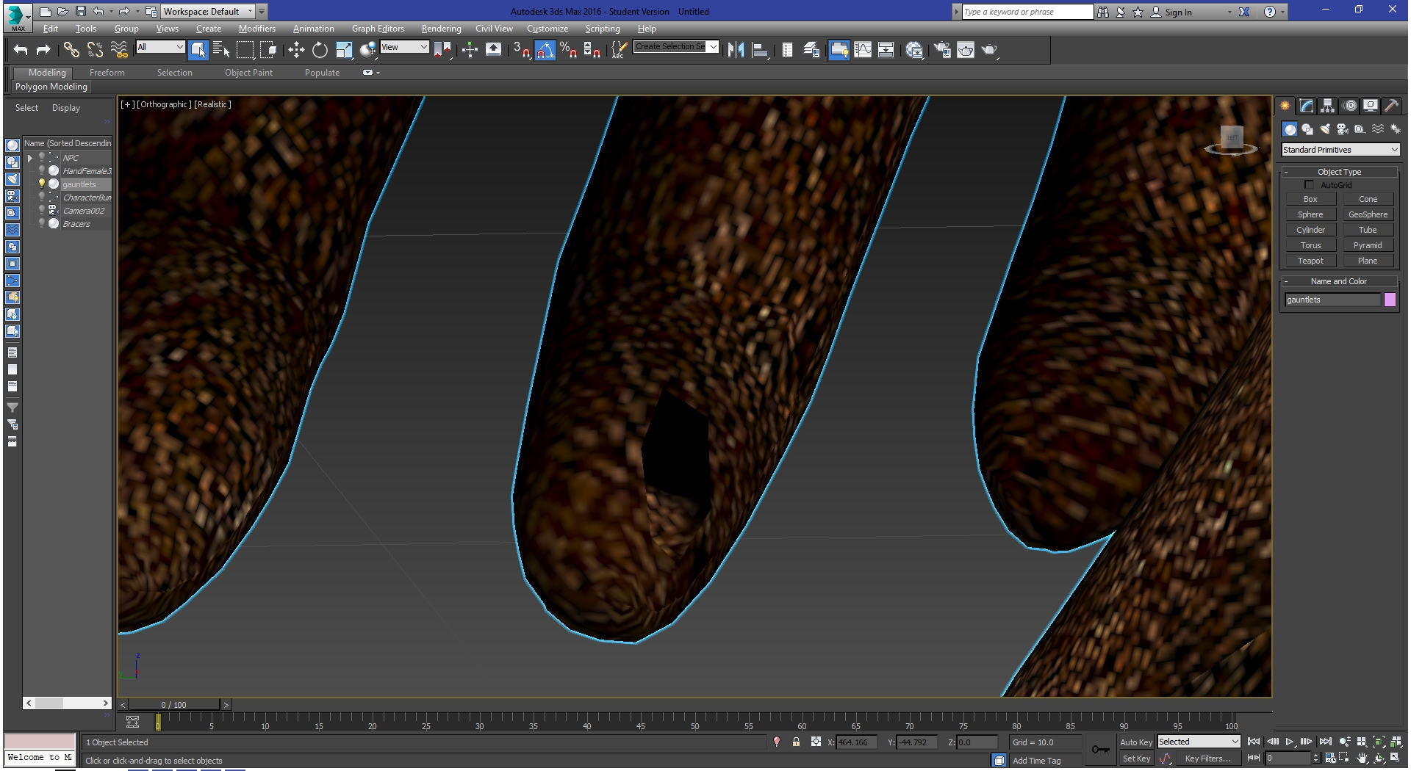Screen dimensions: 1411x771
Task: Open the Modifiers menu
Action: click(x=256, y=29)
